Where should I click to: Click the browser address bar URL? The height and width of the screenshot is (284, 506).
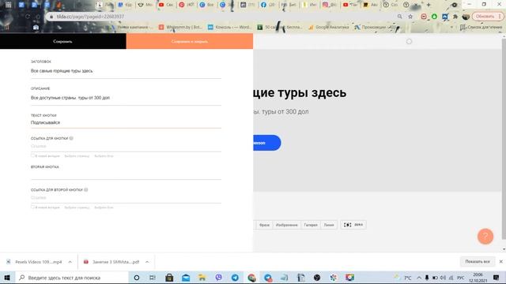[x=90, y=17]
